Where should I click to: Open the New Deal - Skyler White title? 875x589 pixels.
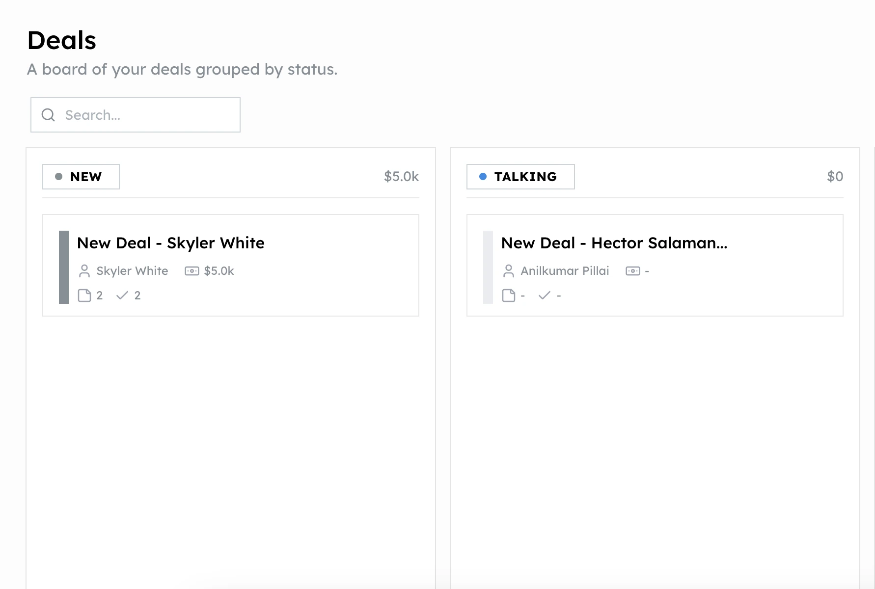click(171, 243)
